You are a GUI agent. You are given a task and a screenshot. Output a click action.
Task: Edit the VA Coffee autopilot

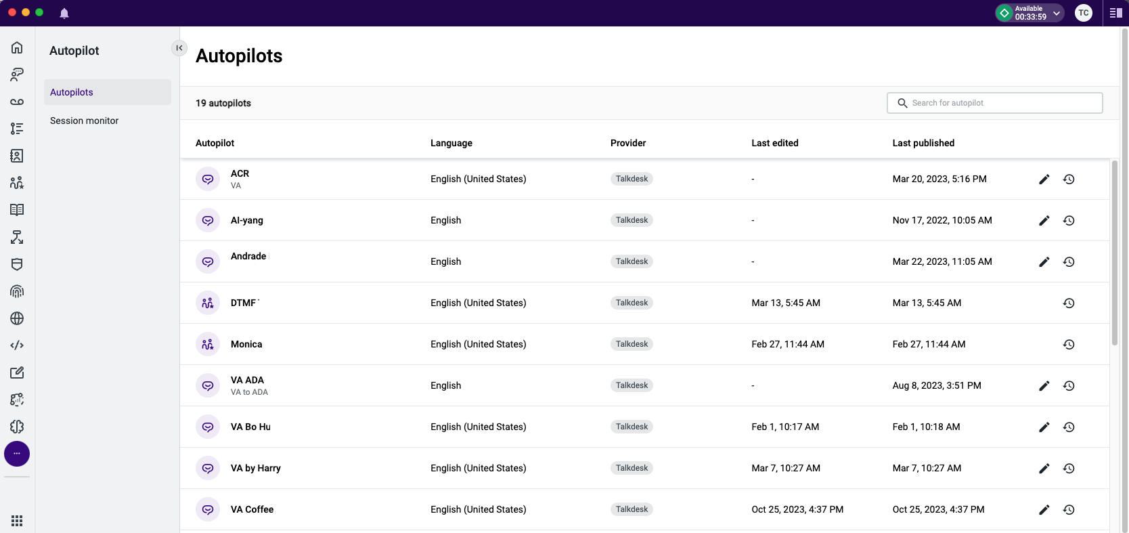1044,510
